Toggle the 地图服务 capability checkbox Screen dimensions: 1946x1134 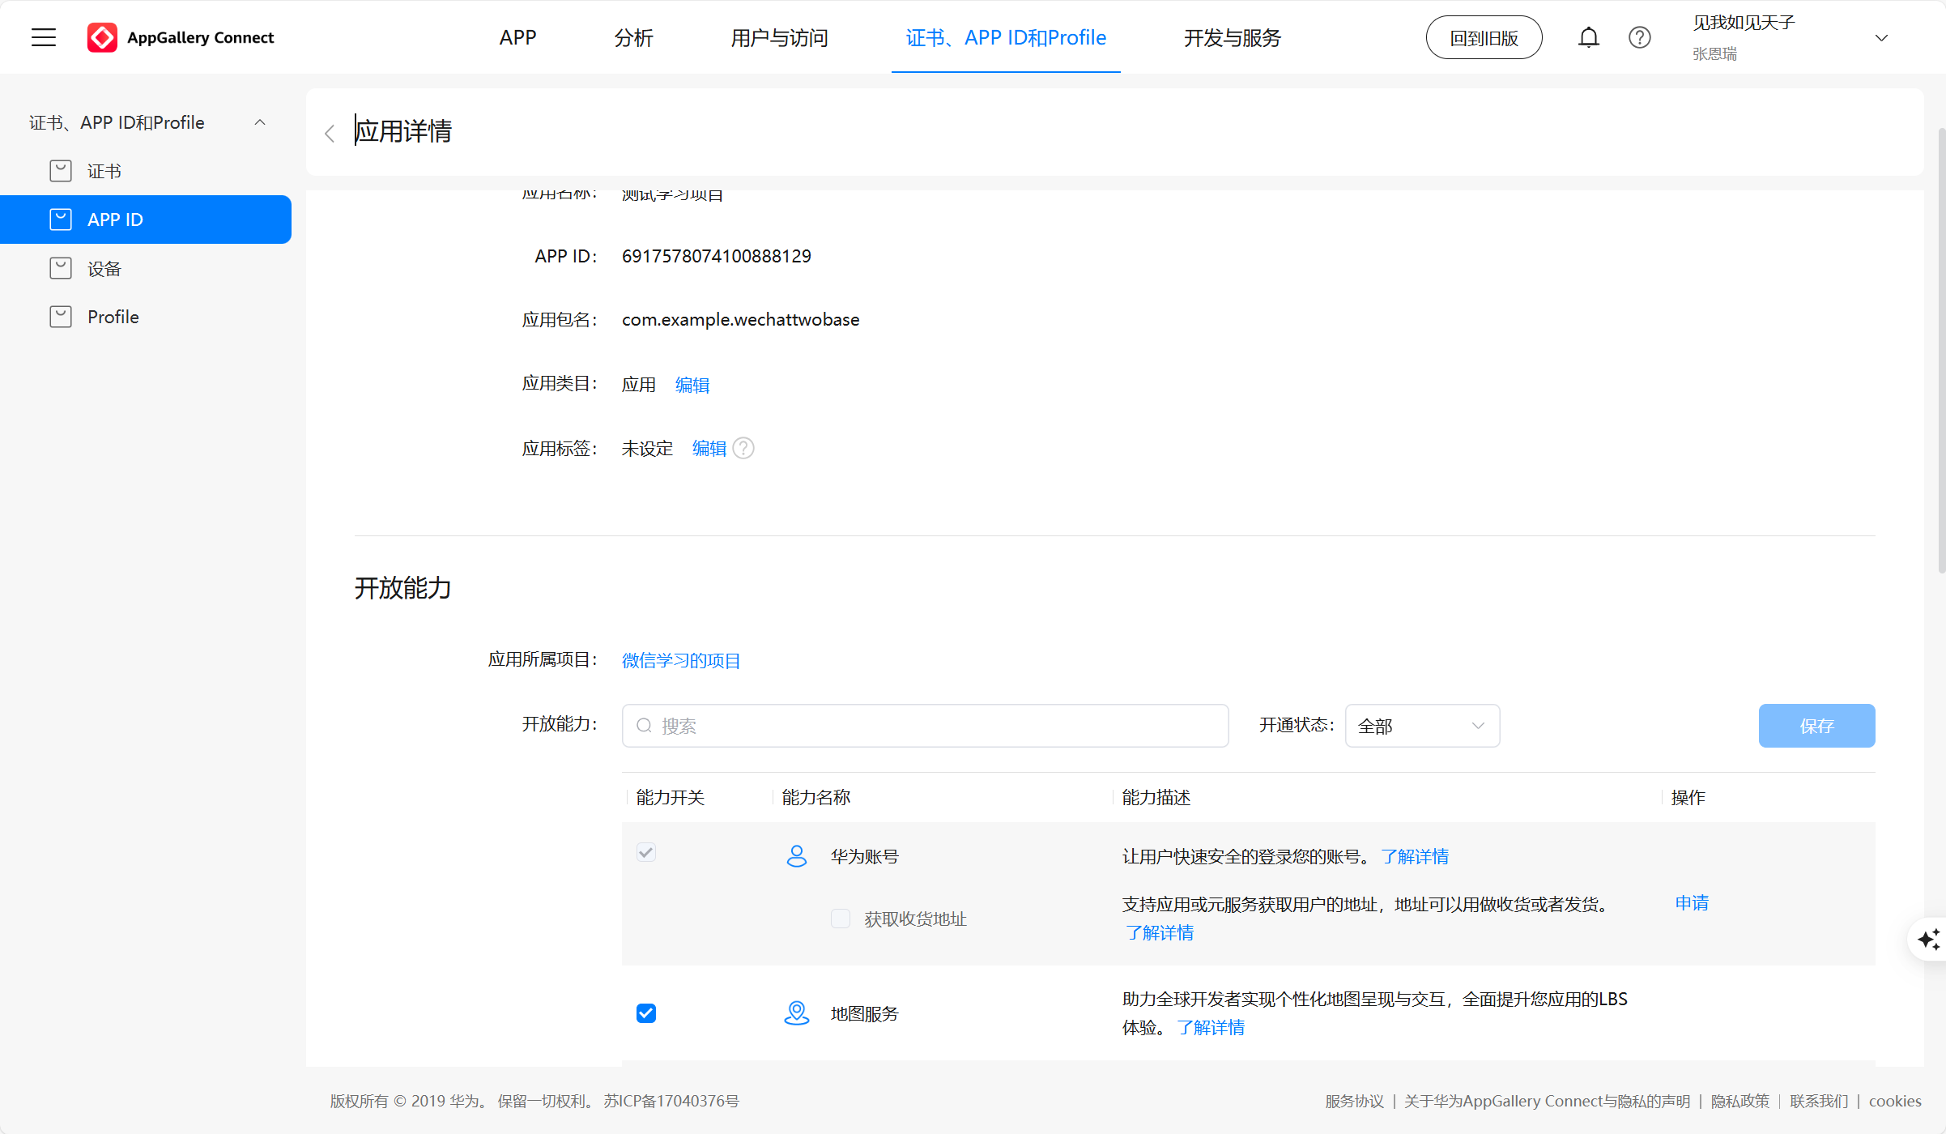pos(646,1013)
